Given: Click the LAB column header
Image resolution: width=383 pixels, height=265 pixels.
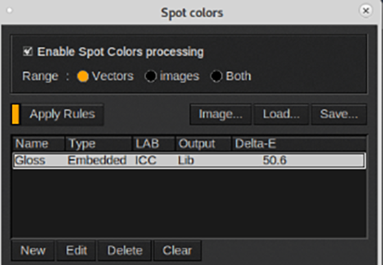Looking at the screenshot, I should click(154, 143).
